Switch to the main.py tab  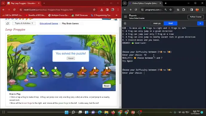click(x=157, y=23)
